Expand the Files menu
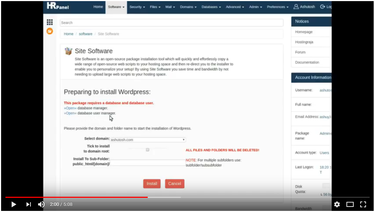Screen dimensions: 374x212 point(155,7)
